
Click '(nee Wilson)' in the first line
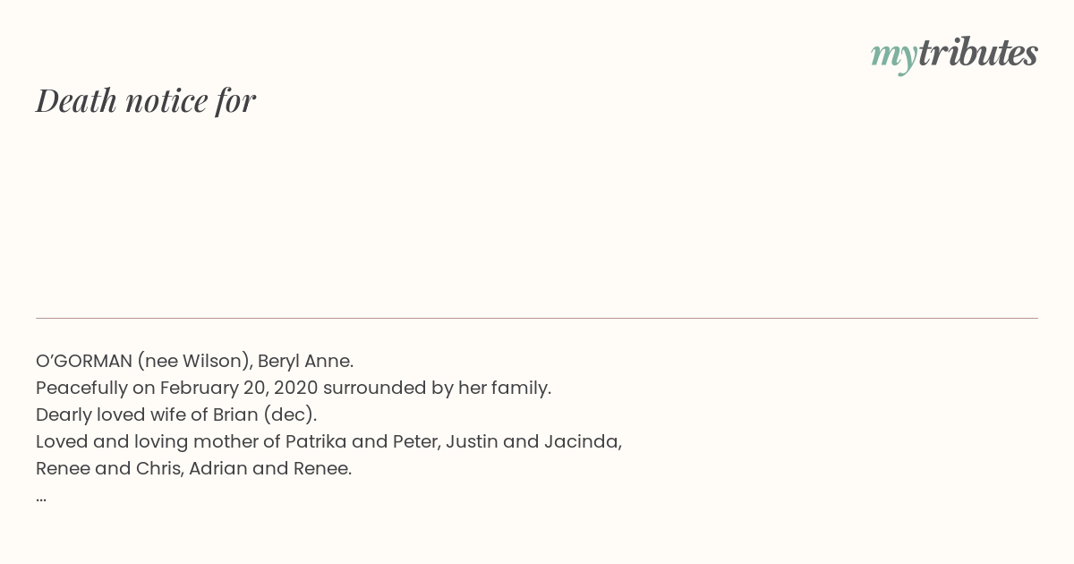(x=193, y=361)
